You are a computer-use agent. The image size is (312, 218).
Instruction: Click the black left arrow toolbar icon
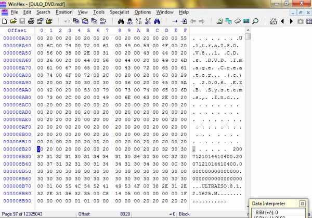(x=282, y=21)
